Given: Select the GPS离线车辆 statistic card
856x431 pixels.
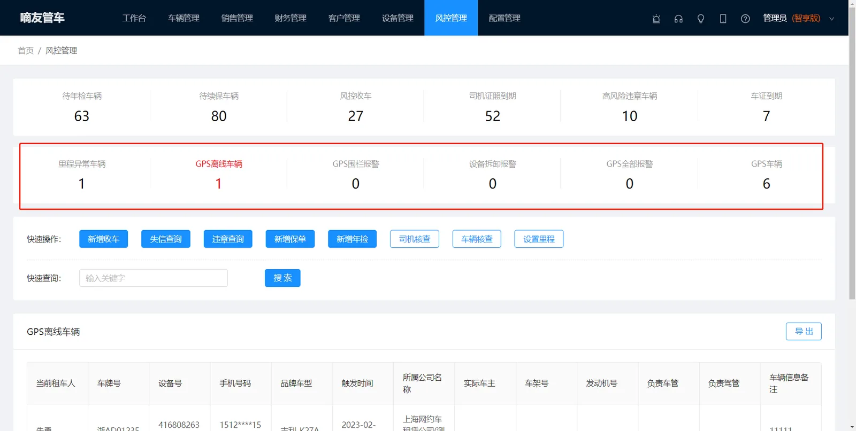Looking at the screenshot, I should pyautogui.click(x=218, y=174).
